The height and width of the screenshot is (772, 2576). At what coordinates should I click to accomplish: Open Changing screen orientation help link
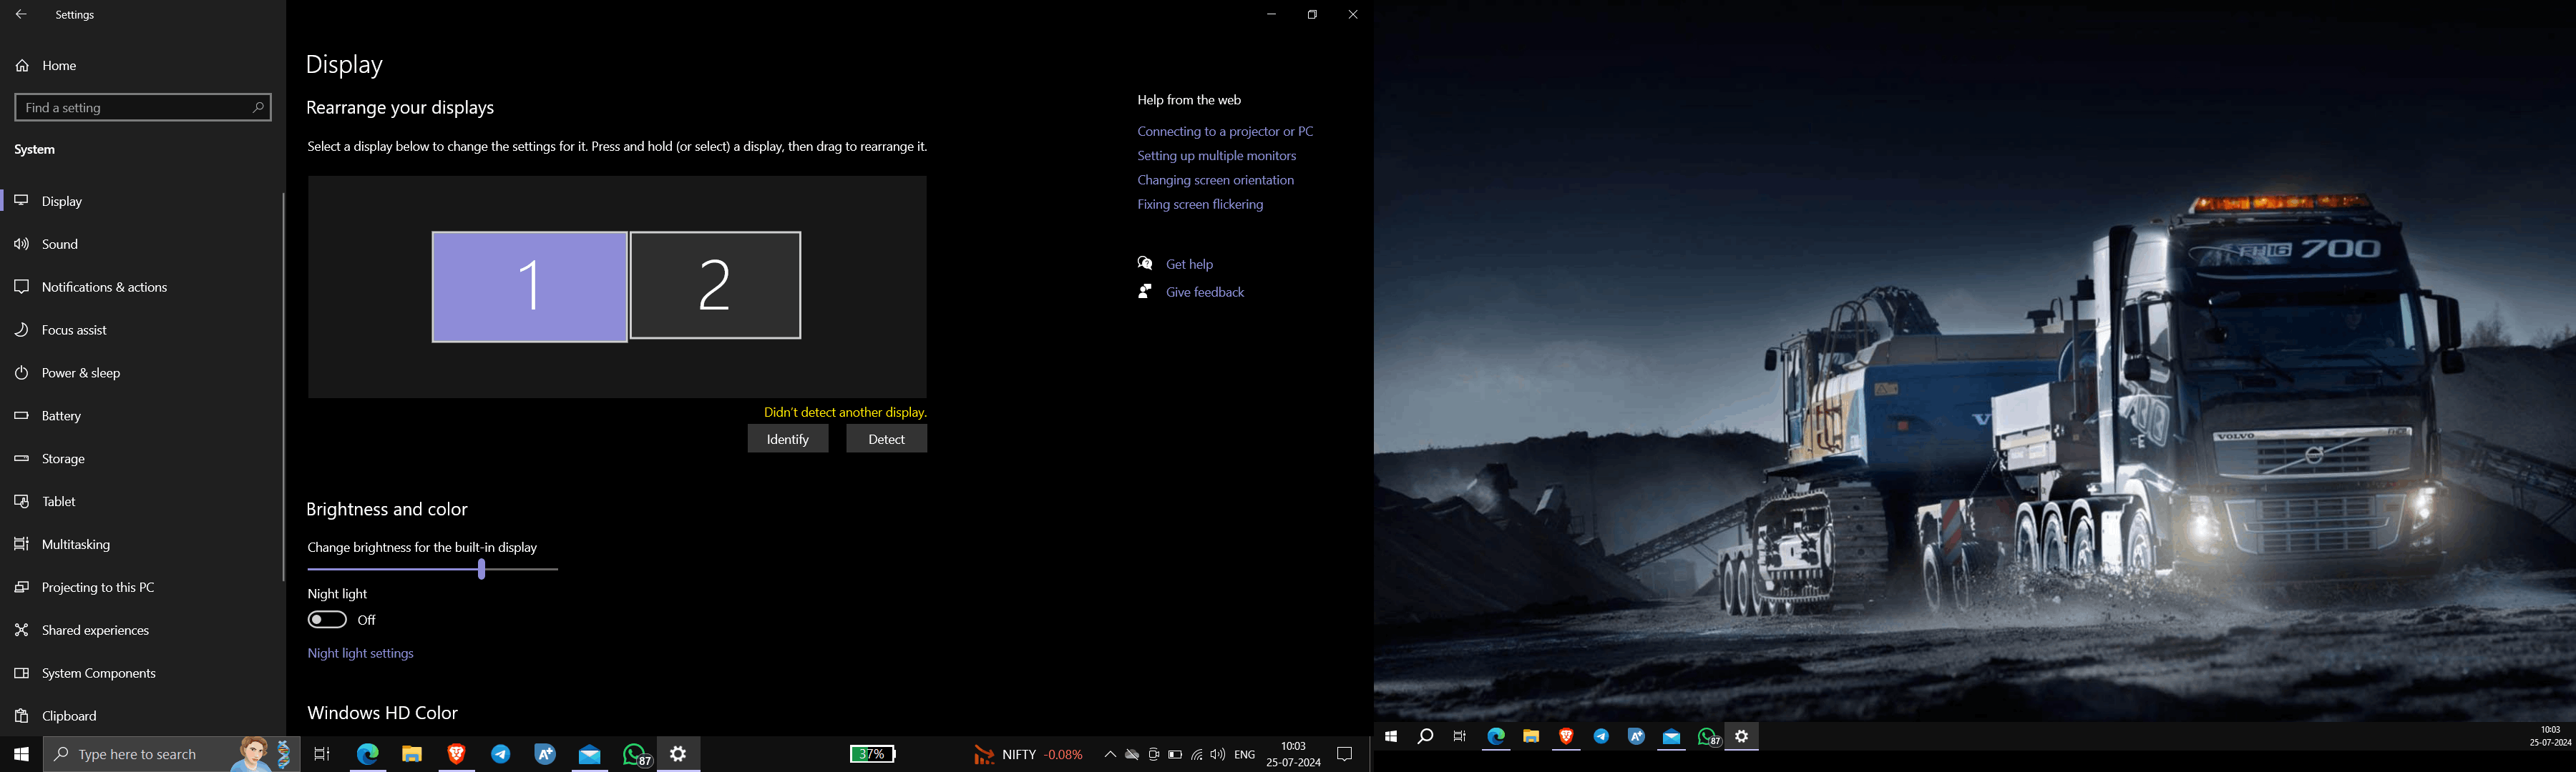click(1215, 181)
